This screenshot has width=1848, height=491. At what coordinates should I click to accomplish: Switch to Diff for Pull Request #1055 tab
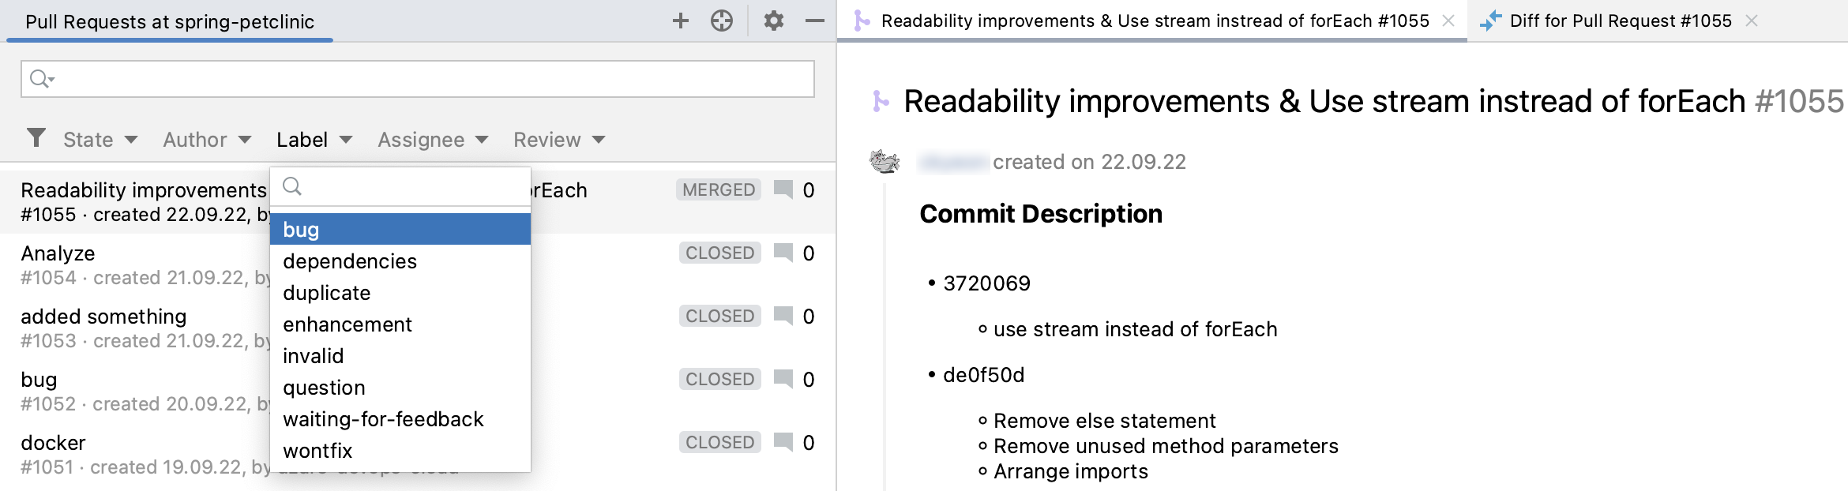[x=1620, y=21]
